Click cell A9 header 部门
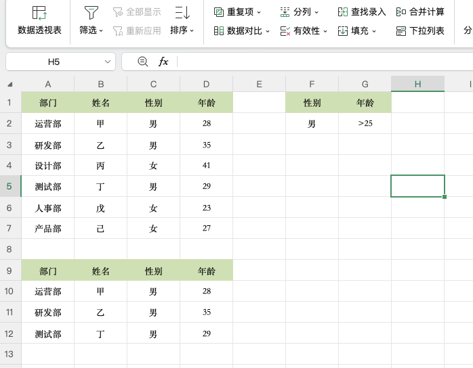The width and height of the screenshot is (473, 368). (x=47, y=270)
